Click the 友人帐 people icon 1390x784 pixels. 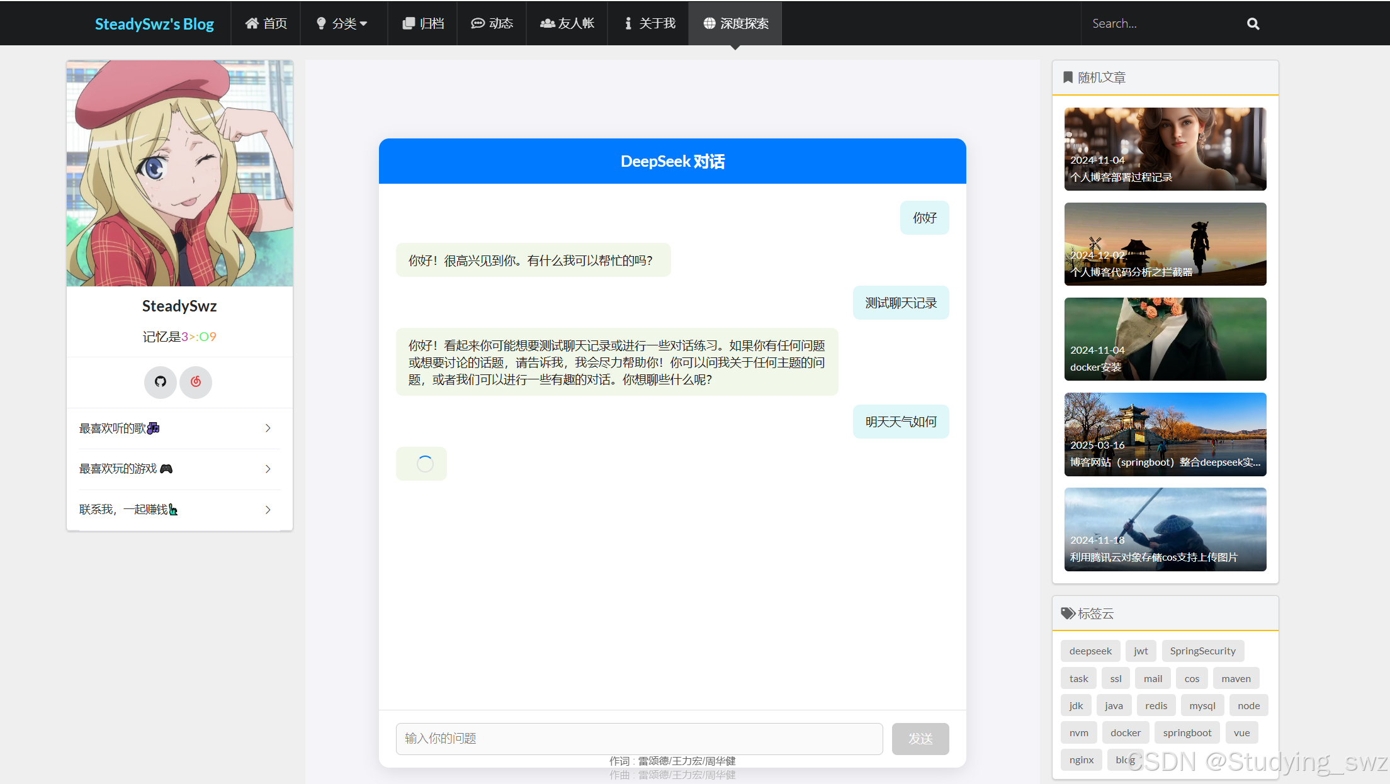coord(547,23)
